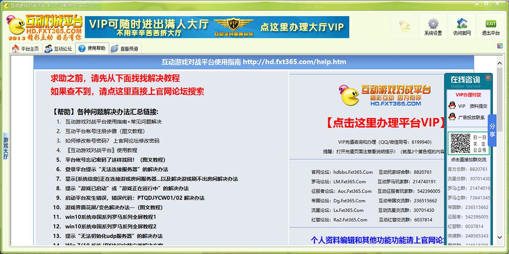Open forum link Dg.Fxt365.Com
The height and width of the screenshot is (254, 509).
[x=350, y=201]
